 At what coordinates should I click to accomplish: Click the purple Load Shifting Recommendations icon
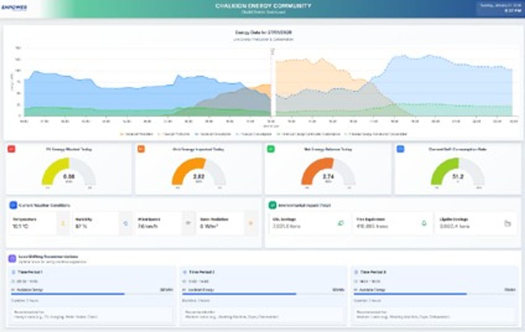click(x=12, y=258)
